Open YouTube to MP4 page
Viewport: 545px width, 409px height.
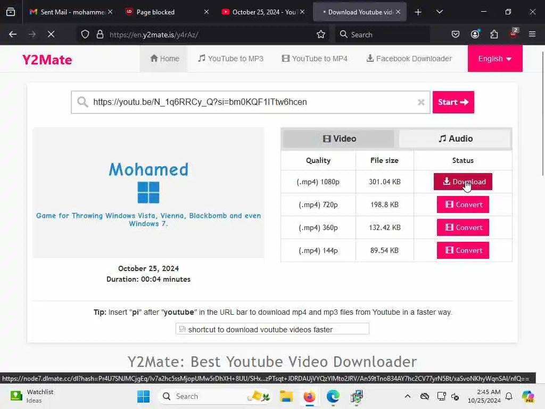coord(315,59)
